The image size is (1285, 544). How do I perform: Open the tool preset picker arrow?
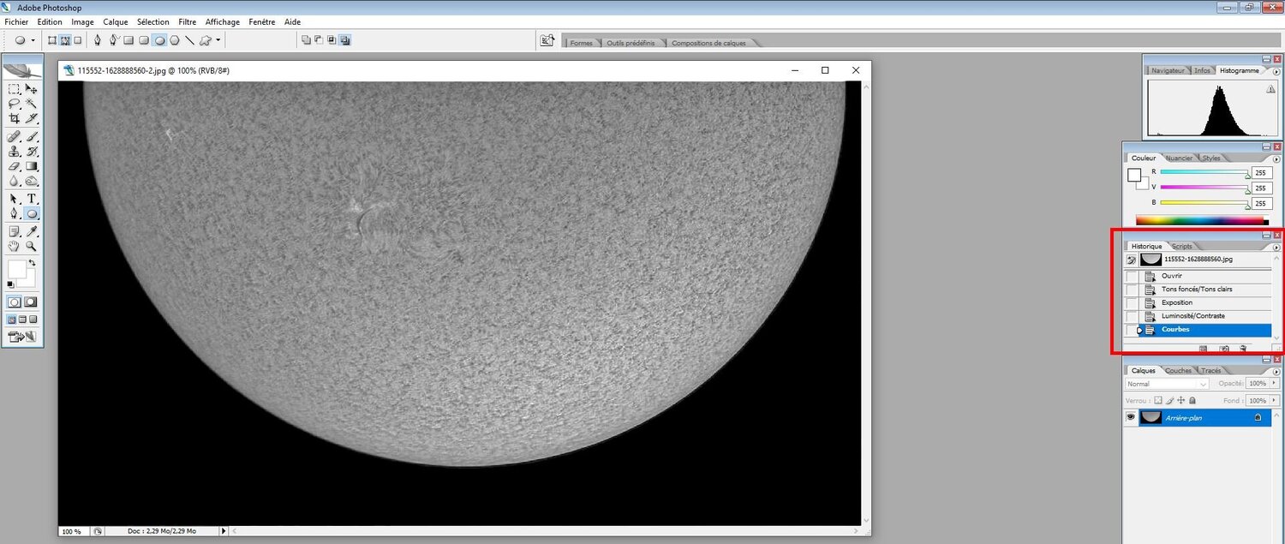point(33,40)
